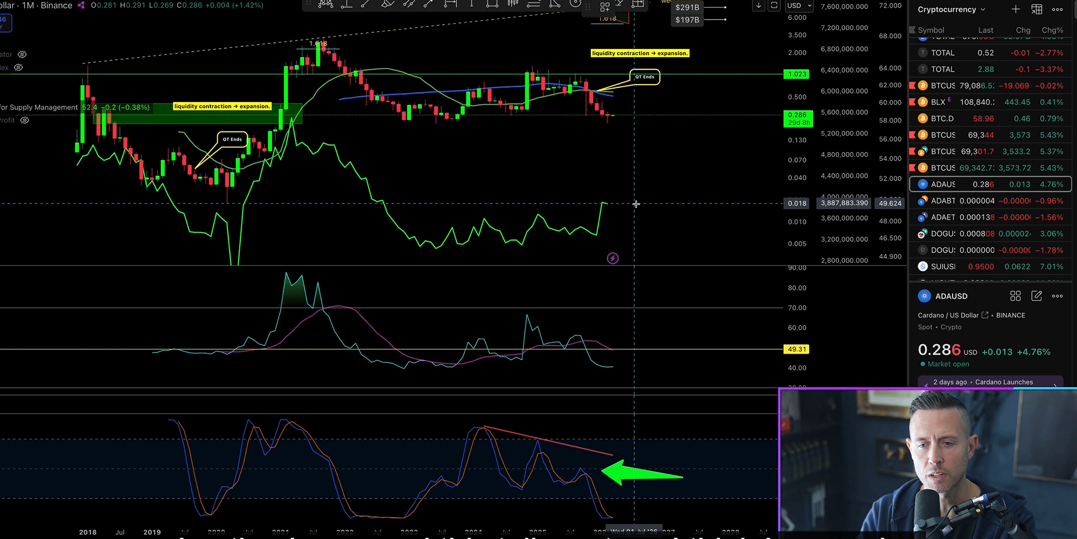The height and width of the screenshot is (539, 1077).
Task: Open the watchlist three-dot options menu
Action: click(1057, 9)
